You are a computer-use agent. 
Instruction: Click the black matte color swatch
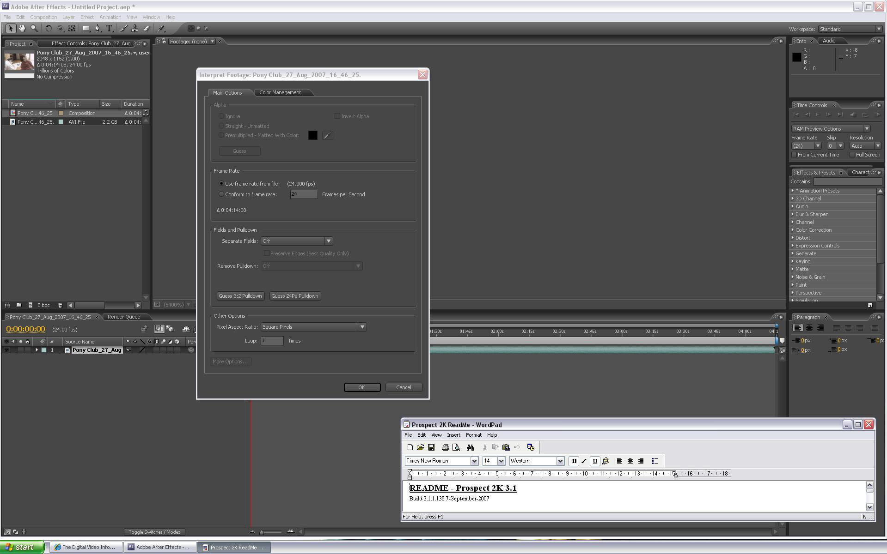point(313,135)
